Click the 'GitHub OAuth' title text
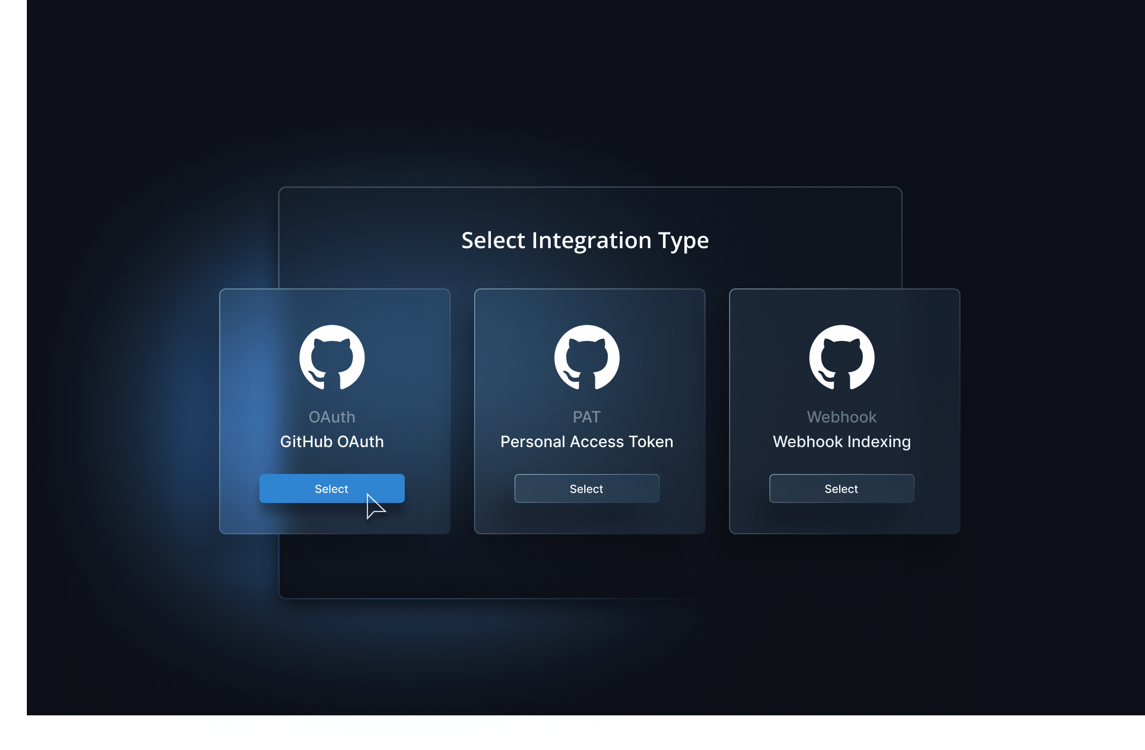The height and width of the screenshot is (750, 1145). click(332, 442)
